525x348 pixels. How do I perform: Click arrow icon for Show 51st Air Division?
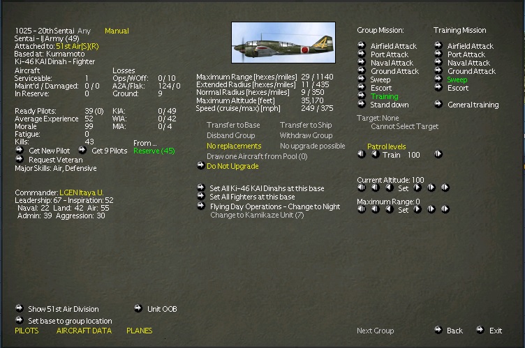pyautogui.click(x=20, y=308)
